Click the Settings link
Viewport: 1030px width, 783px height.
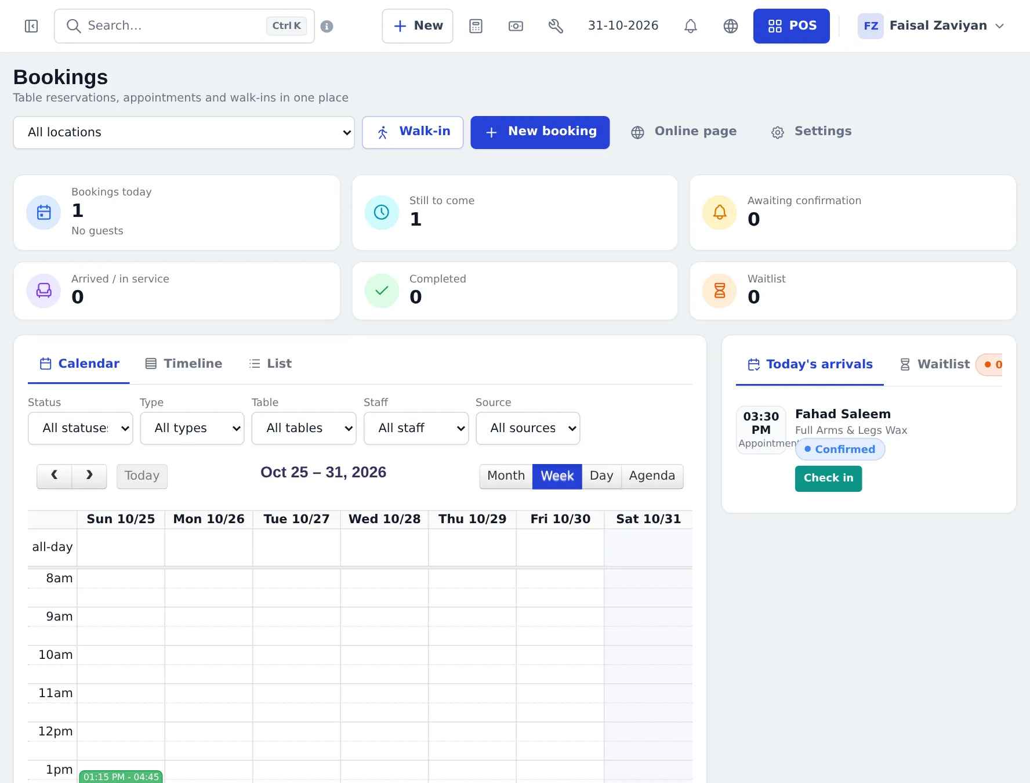tap(811, 132)
